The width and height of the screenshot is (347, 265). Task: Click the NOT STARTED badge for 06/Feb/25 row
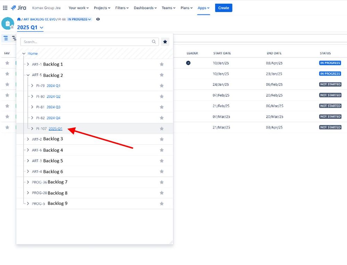pyautogui.click(x=330, y=84)
